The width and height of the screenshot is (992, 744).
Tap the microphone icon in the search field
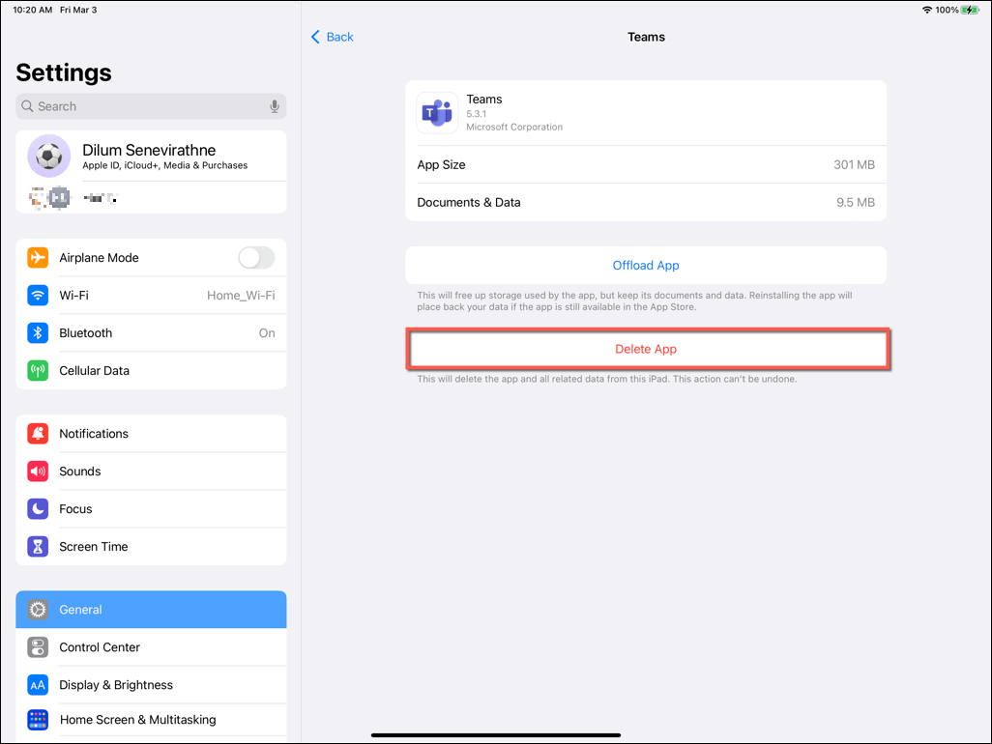pos(275,106)
